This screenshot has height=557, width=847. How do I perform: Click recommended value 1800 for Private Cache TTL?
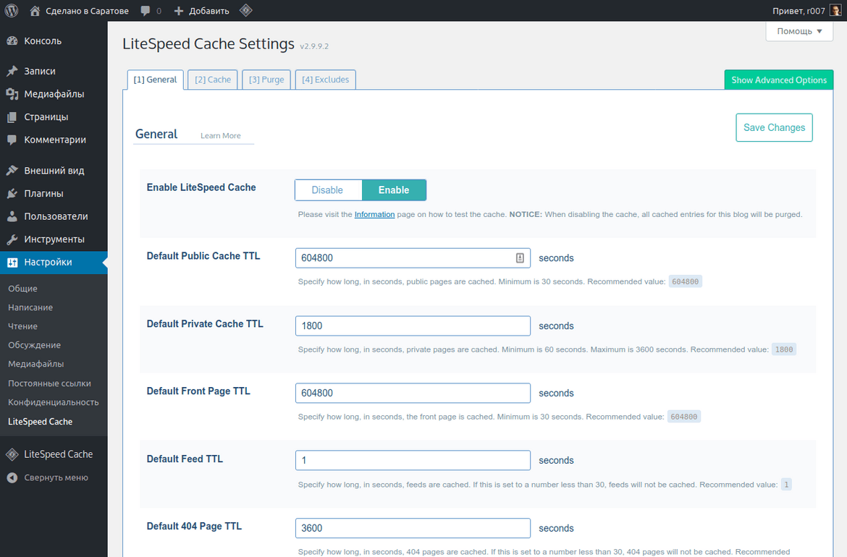click(x=784, y=349)
